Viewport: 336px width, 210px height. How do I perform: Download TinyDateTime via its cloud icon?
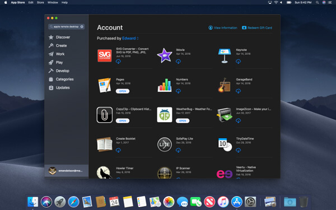coord(239,150)
